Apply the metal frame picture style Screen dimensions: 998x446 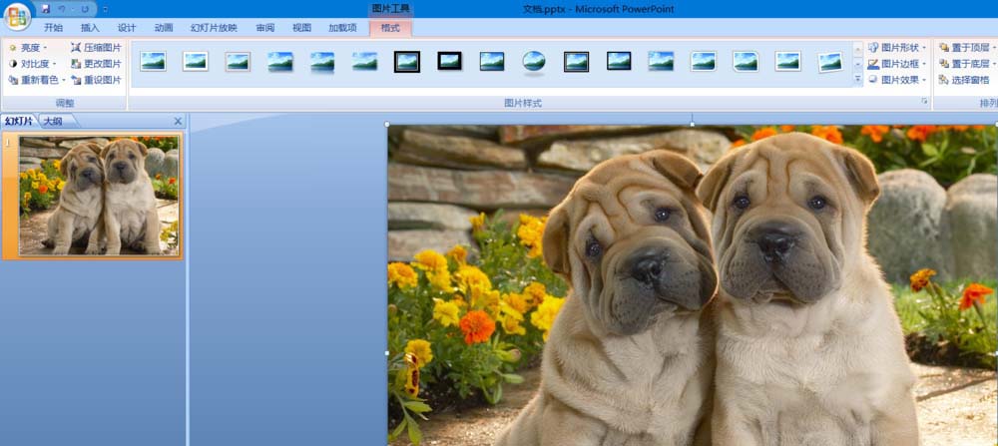tap(239, 62)
